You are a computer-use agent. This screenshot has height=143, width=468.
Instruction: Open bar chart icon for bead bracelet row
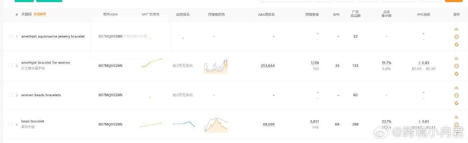click(x=457, y=117)
